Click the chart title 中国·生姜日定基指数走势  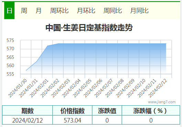(x=89, y=28)
